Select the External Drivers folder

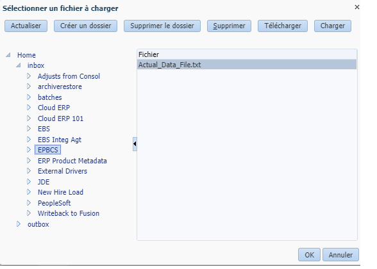[x=63, y=171]
